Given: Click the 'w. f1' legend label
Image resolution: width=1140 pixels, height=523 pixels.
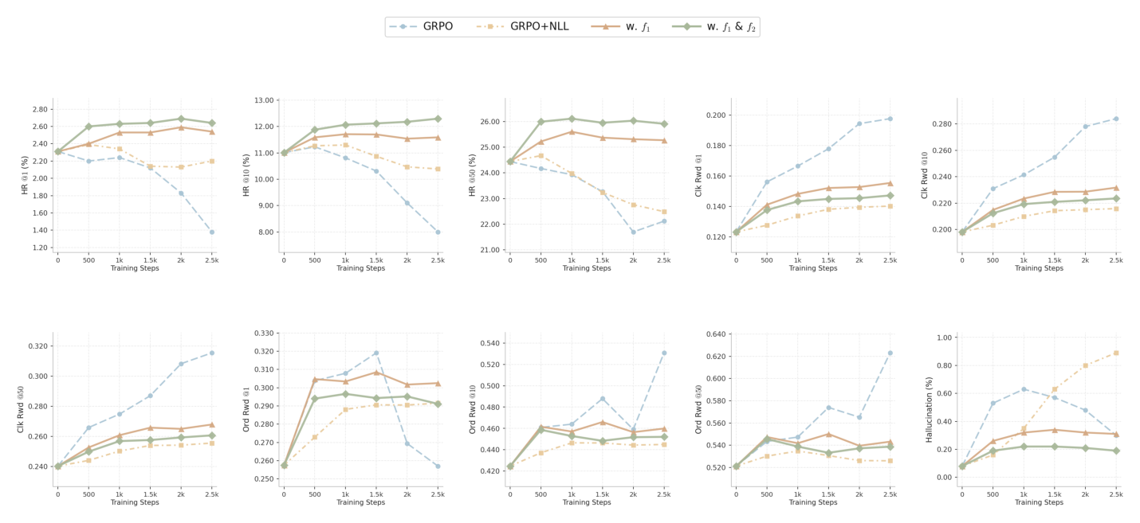Looking at the screenshot, I should click(x=638, y=26).
